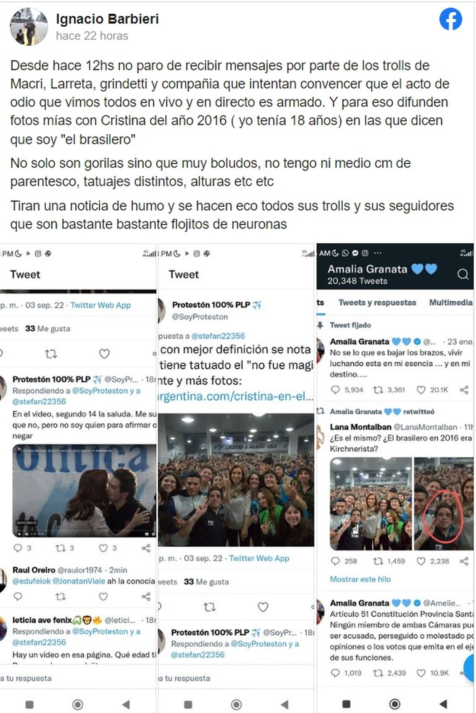Image resolution: width=476 pixels, height=713 pixels.
Task: Open the circled face photo thumbnail
Action: 443,503
